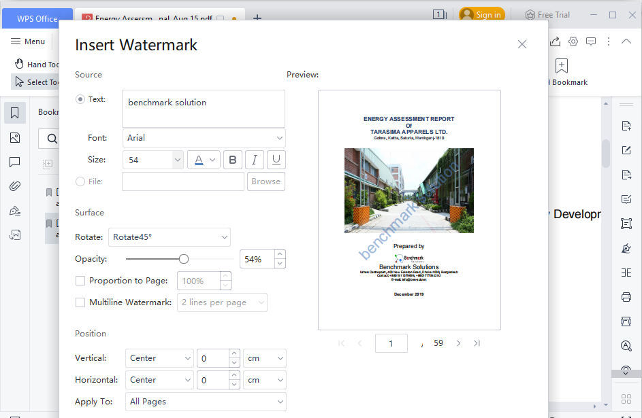Open the Vertical position dropdown
Image resolution: width=642 pixels, height=418 pixels.
tap(159, 358)
